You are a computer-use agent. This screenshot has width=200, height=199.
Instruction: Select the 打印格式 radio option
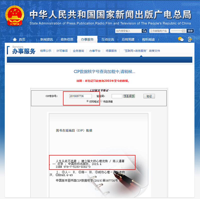click(87, 101)
